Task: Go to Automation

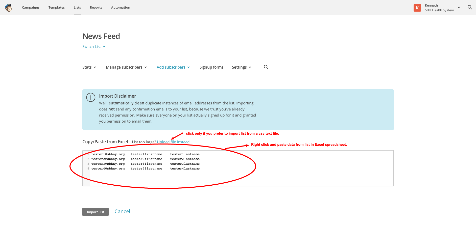Action: [121, 8]
